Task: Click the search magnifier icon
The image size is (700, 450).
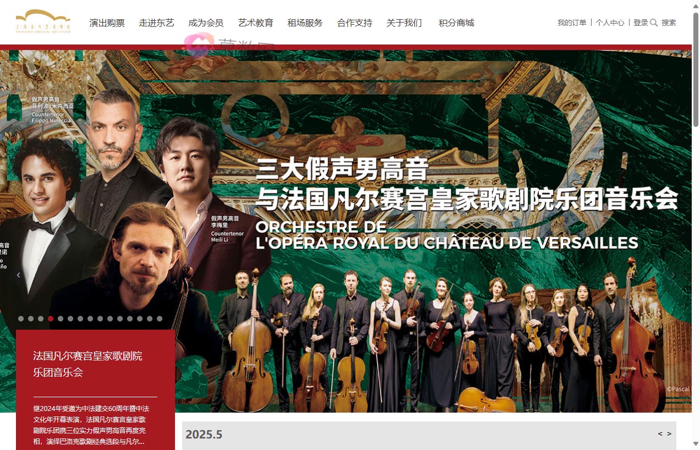Action: click(x=654, y=23)
